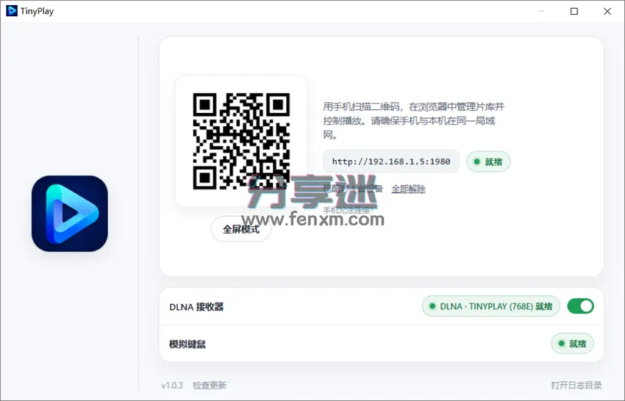This screenshot has height=401, width=625.
Task: Click the 全部解除 link
Action: pos(408,189)
